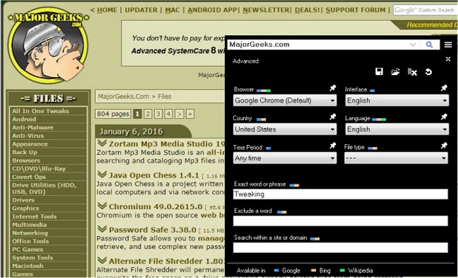Open the Chromium 49.0.2615.0 link
Viewport: 458px width, 278px height.
155,207
